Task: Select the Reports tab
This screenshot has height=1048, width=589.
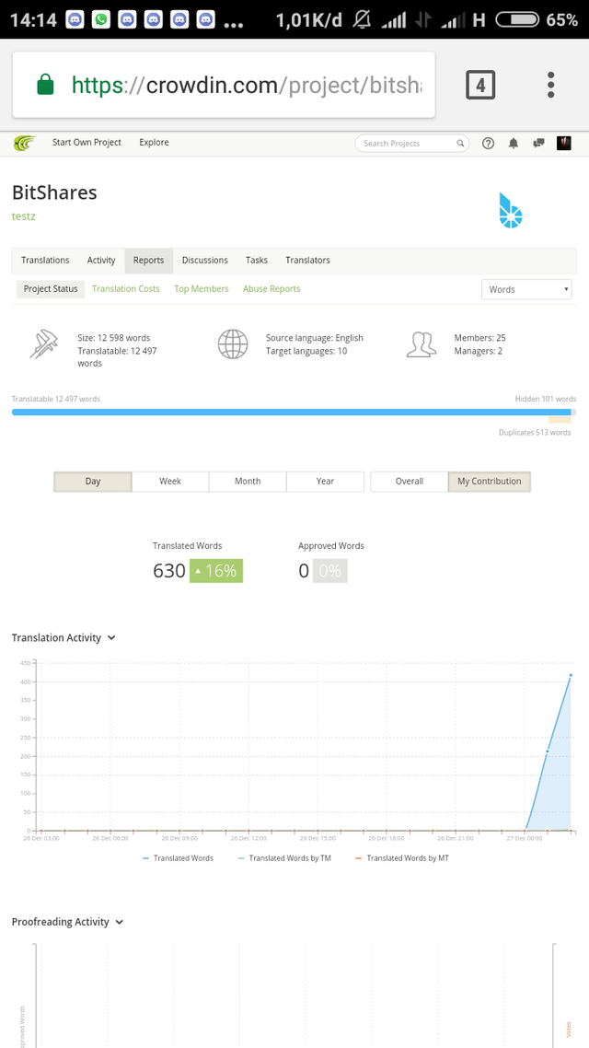Action: coord(148,261)
